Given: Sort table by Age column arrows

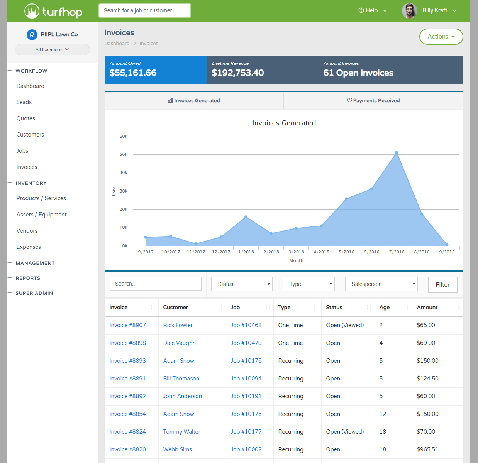Looking at the screenshot, I should 406,308.
